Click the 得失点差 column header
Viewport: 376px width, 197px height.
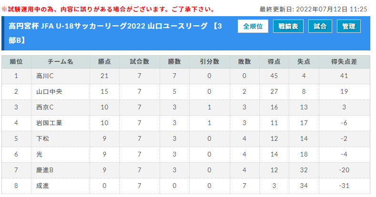pyautogui.click(x=344, y=62)
